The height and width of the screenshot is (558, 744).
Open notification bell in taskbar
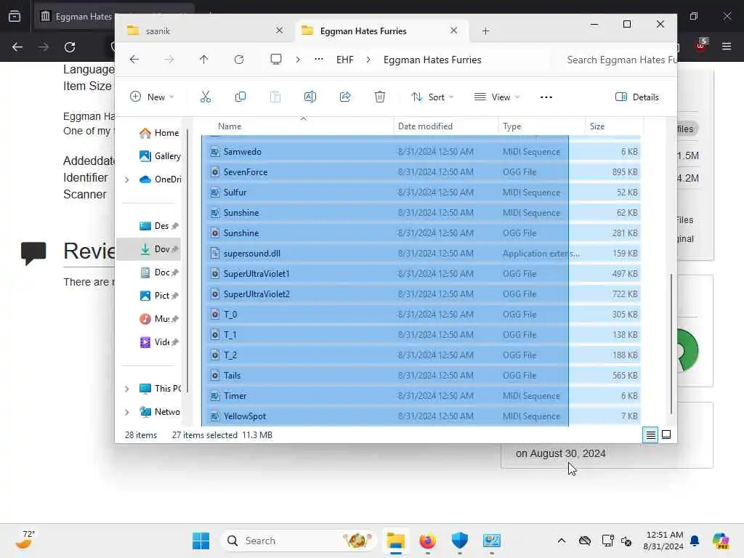pyautogui.click(x=695, y=541)
